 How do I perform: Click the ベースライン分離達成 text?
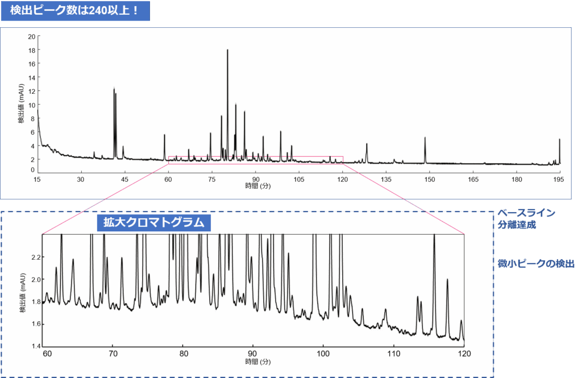[526, 218]
